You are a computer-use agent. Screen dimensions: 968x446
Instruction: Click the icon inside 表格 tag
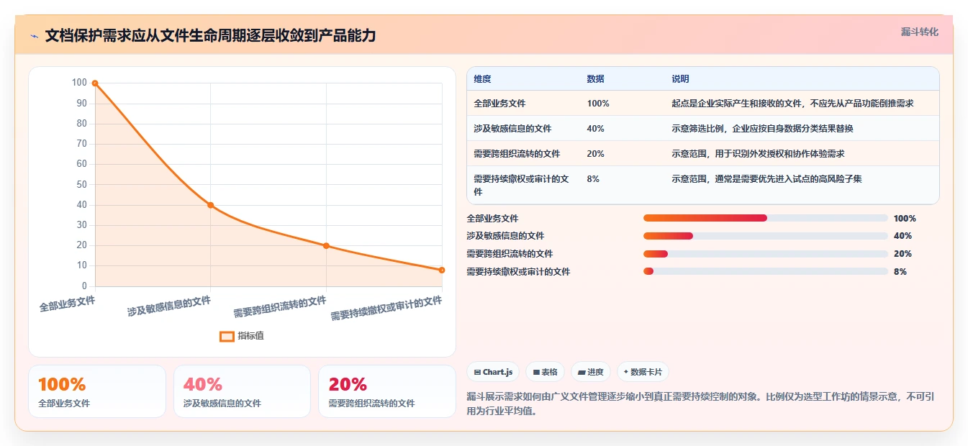pos(536,373)
